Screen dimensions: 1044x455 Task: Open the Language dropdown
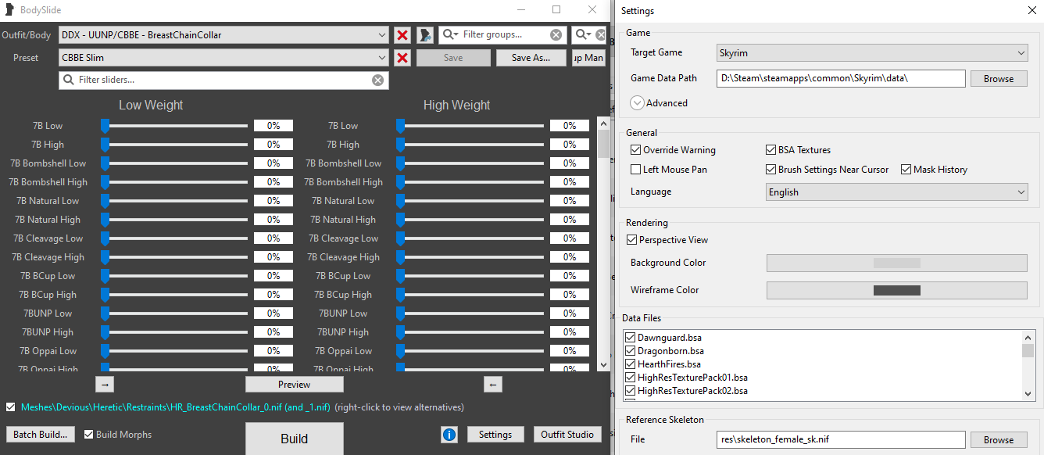[896, 192]
